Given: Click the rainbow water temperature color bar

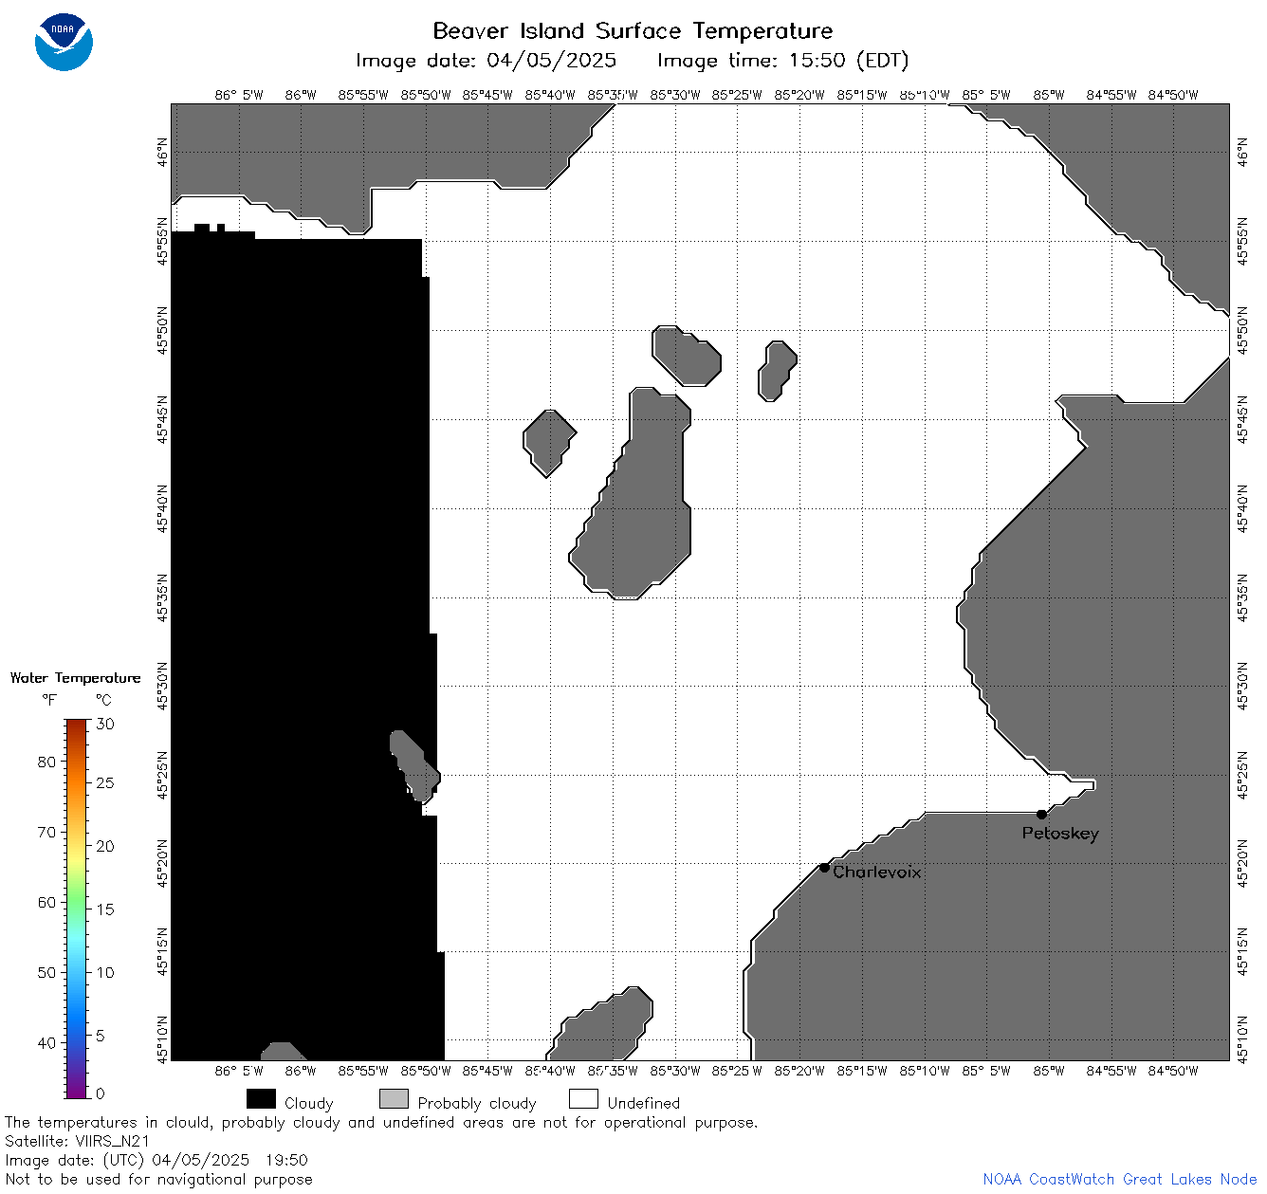Looking at the screenshot, I should 77,908.
